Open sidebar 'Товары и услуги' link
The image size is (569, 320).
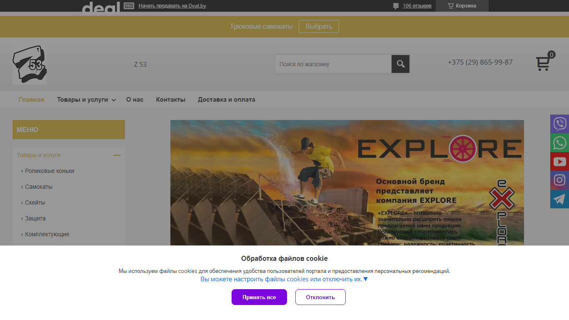[38, 155]
